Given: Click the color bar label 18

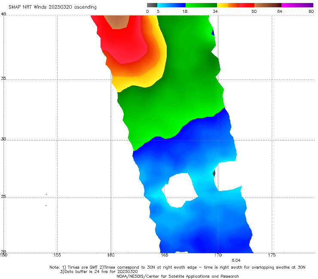Looking at the screenshot, I should (x=185, y=11).
